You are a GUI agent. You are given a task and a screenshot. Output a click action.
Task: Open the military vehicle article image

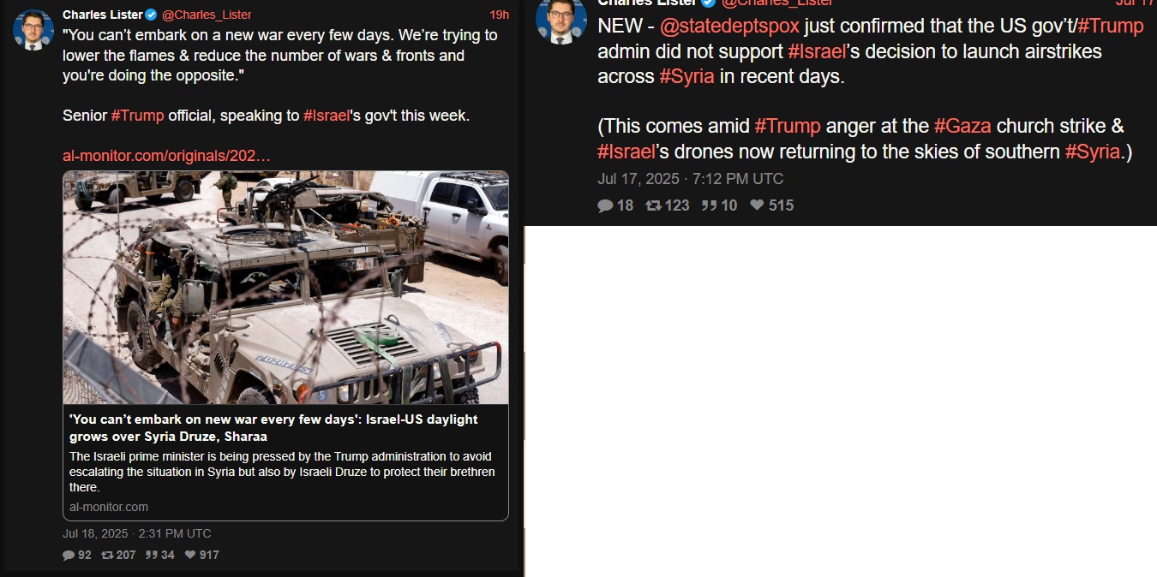click(285, 288)
